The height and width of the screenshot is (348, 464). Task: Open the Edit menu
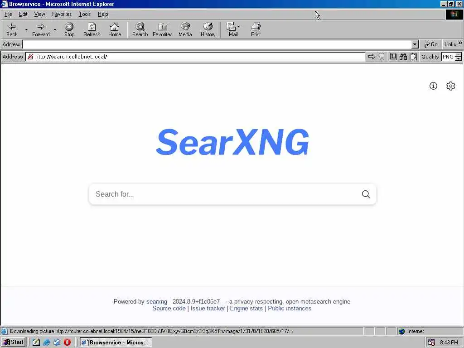23,14
